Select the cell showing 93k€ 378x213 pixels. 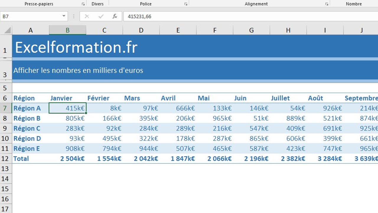68,138
